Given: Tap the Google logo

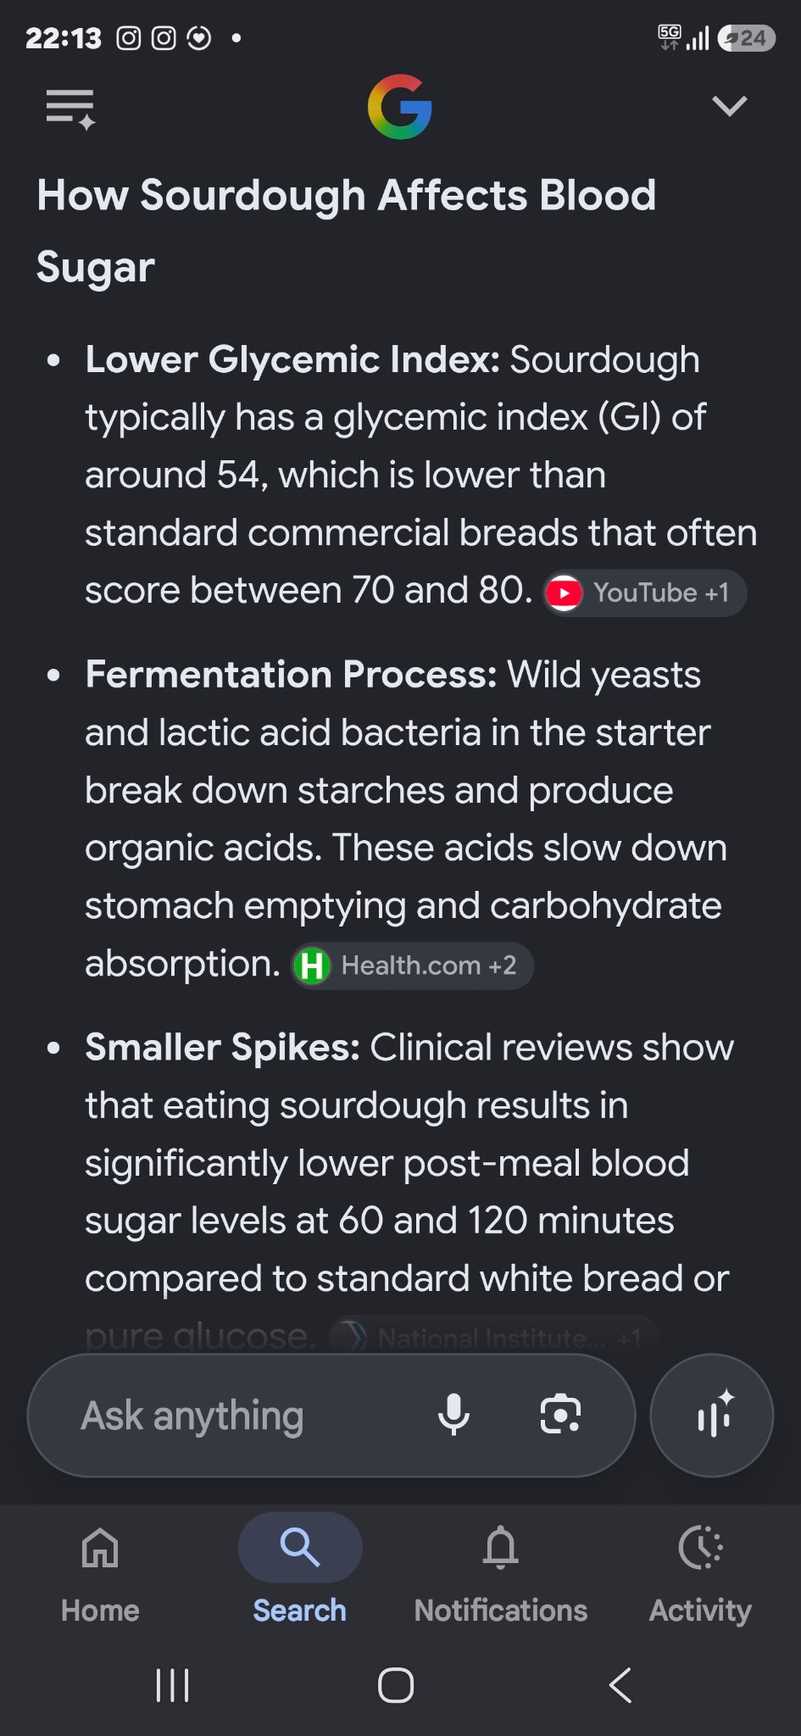Looking at the screenshot, I should pyautogui.click(x=400, y=107).
